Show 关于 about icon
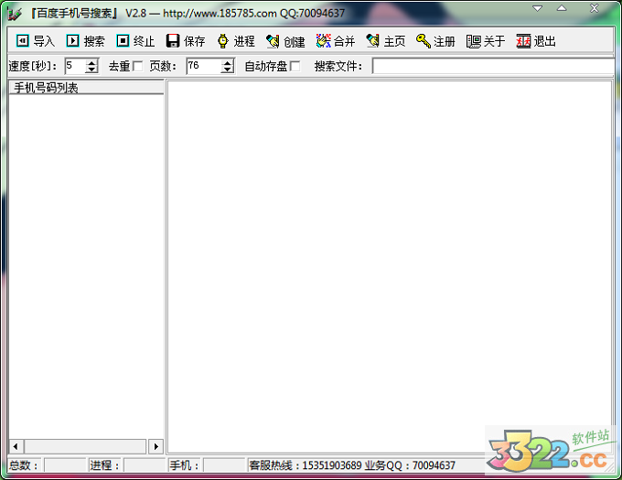Image resolution: width=622 pixels, height=480 pixels. click(x=474, y=41)
